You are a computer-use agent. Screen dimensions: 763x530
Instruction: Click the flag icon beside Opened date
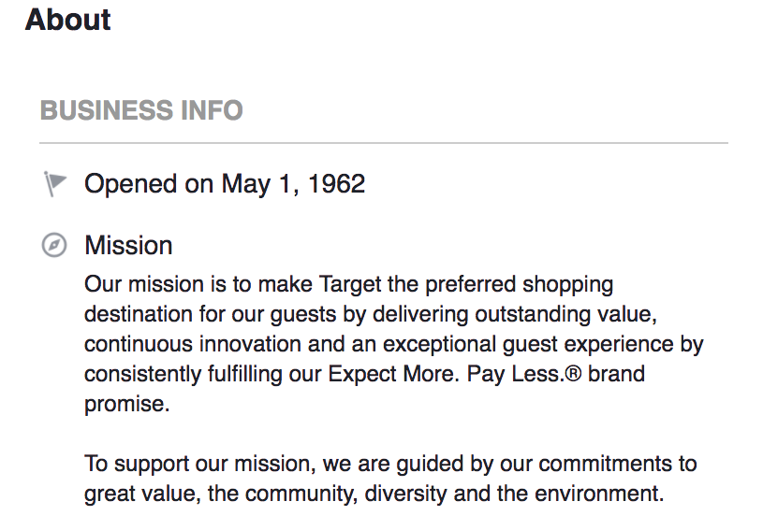[54, 183]
